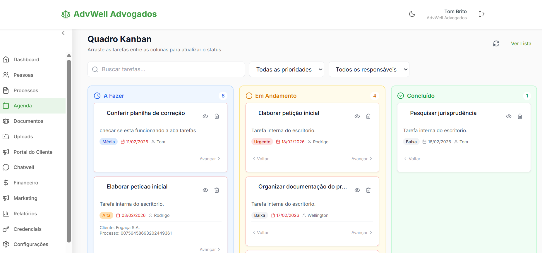The width and height of the screenshot is (542, 253).
Task: Refresh the Kanban board
Action: (x=496, y=43)
